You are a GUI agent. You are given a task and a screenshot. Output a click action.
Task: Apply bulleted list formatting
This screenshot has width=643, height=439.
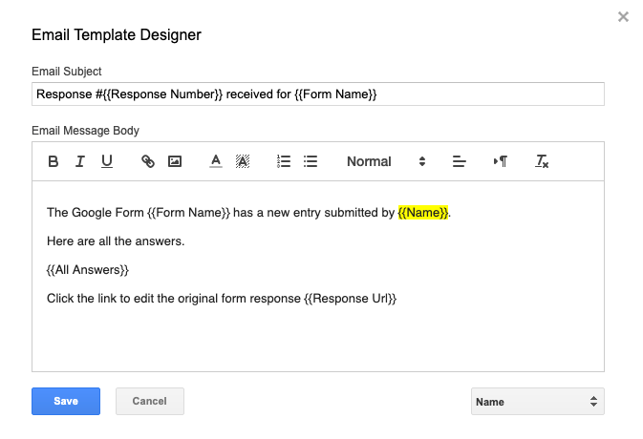click(x=311, y=161)
